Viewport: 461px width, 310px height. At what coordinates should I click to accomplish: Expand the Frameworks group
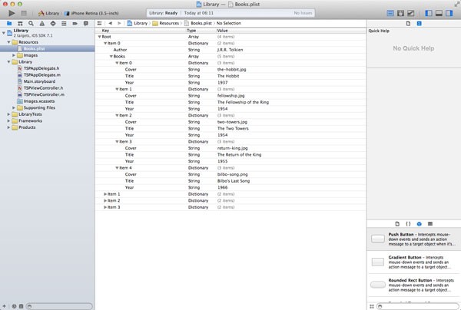8,121
